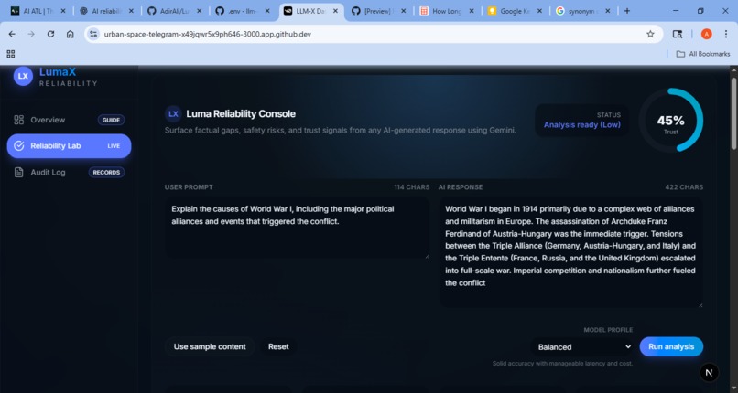Click the LumaX LX logo in sidebar
The width and height of the screenshot is (738, 393).
23,76
